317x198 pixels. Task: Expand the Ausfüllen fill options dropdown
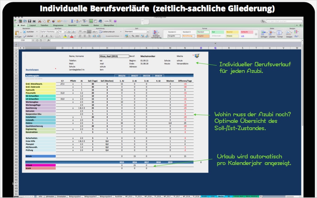pos(37,32)
